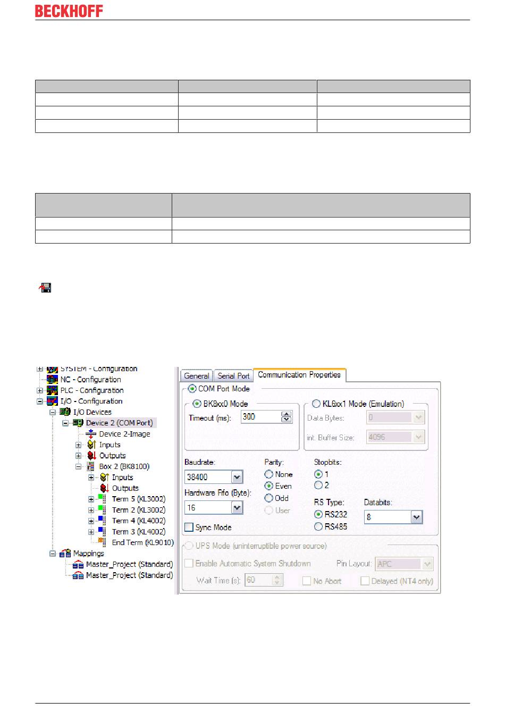Click the green Term 5 (KL3002) terminal icon
505x728 pixels.
click(101, 499)
